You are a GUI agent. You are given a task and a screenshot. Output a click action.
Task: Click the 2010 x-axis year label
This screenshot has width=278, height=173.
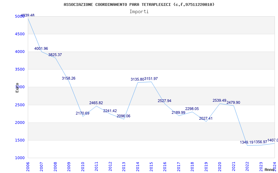[83, 167]
